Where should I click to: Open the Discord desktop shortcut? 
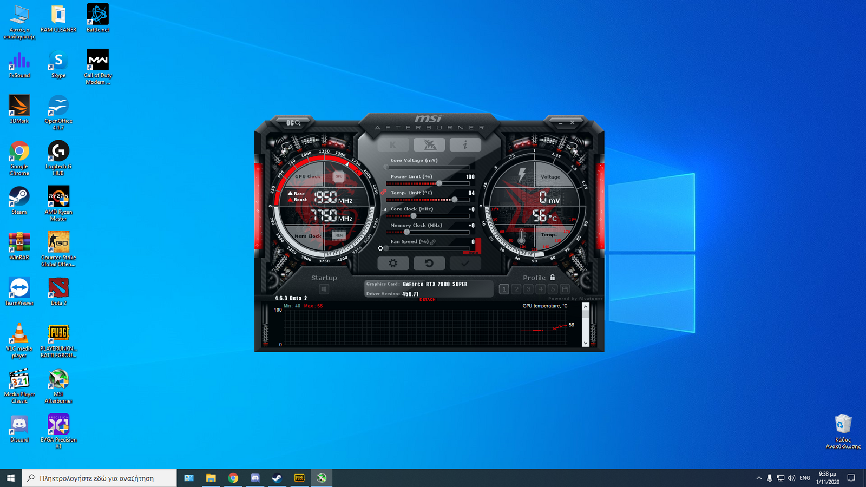[19, 429]
